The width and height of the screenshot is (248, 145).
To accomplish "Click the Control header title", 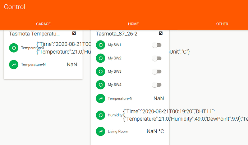I will (14, 7).
